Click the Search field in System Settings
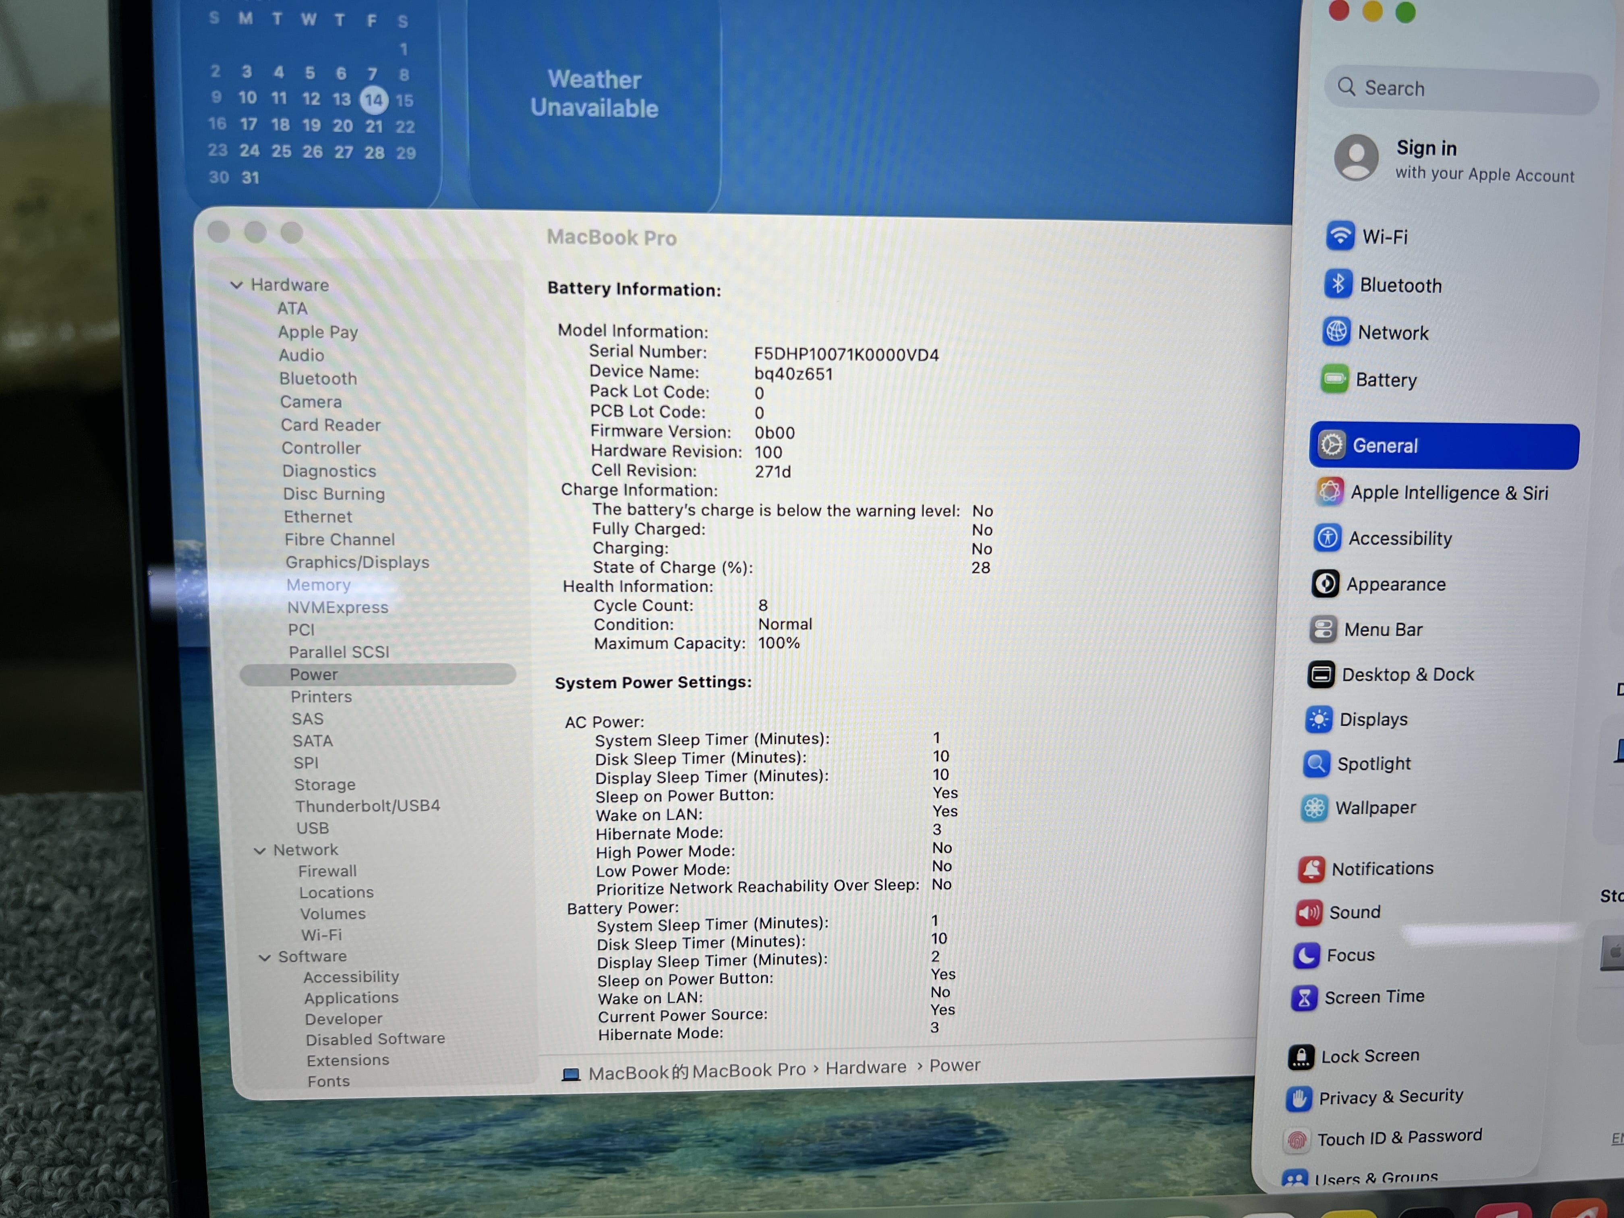This screenshot has width=1624, height=1218. click(x=1461, y=89)
